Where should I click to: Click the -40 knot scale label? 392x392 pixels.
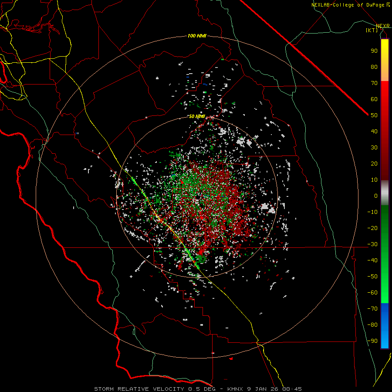(372, 260)
